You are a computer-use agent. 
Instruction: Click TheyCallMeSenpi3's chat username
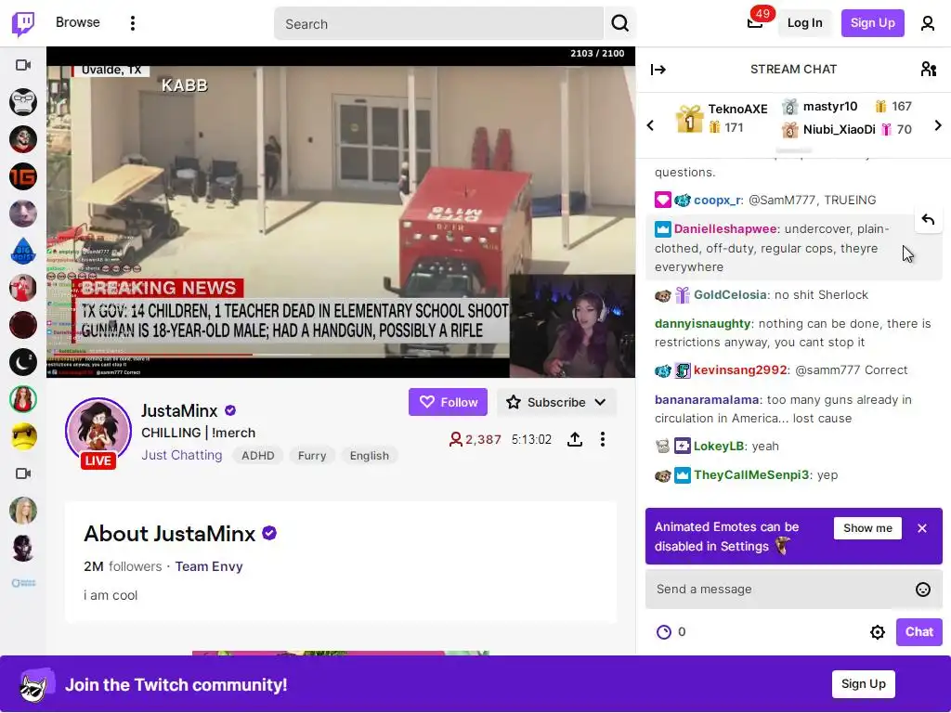point(751,474)
